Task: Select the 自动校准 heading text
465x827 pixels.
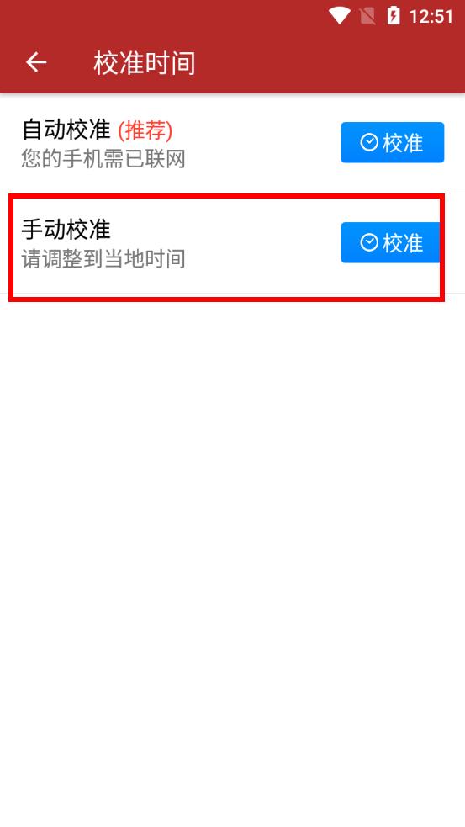Action: pyautogui.click(x=66, y=130)
